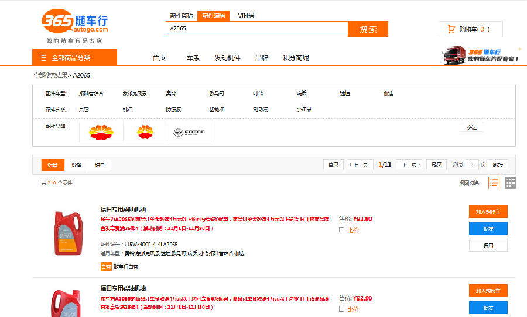Select the 配件编码 search tab
The width and height of the screenshot is (527, 317).
click(x=213, y=16)
